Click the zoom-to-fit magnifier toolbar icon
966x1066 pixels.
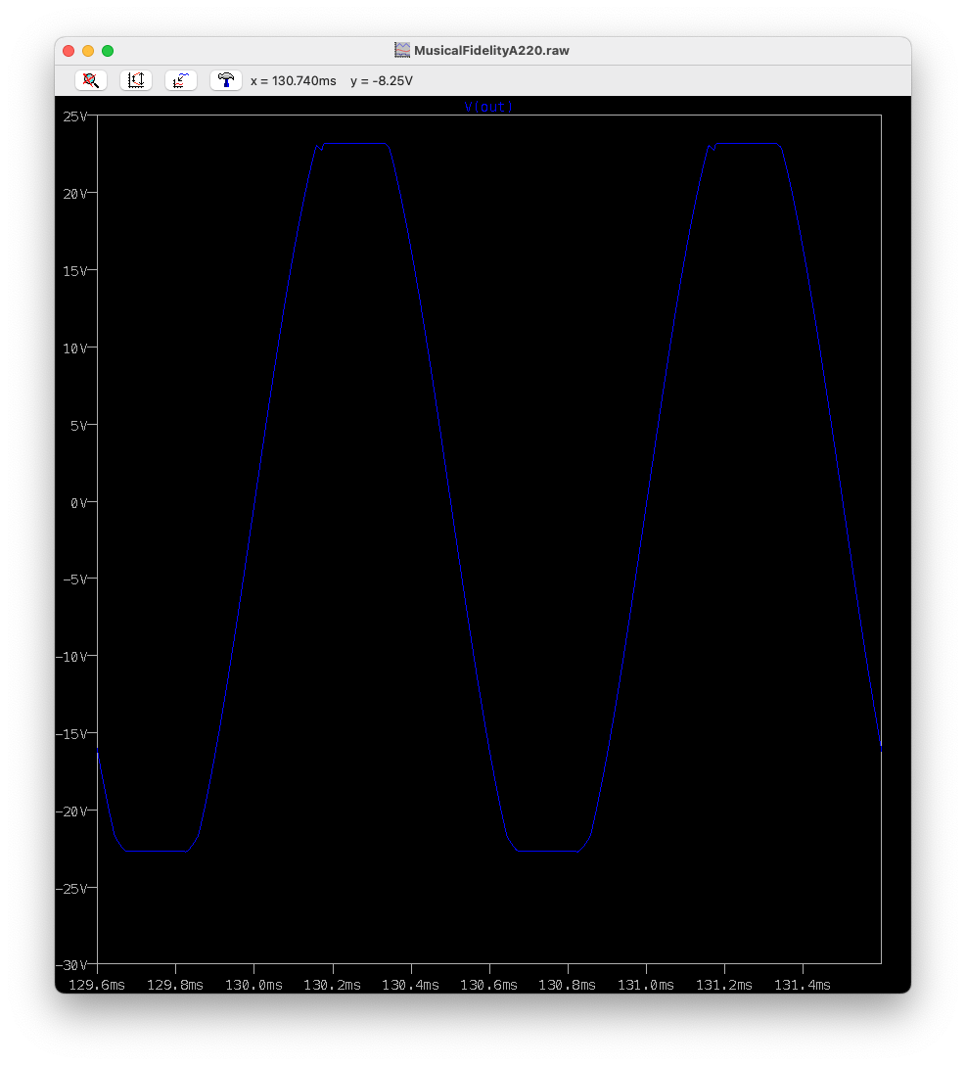[x=90, y=80]
